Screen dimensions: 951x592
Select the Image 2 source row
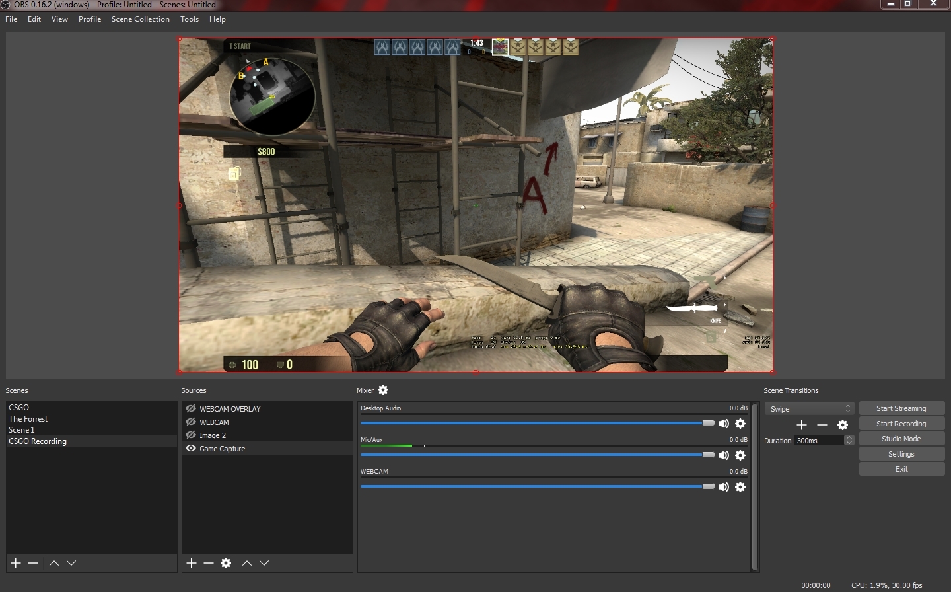[x=267, y=435]
